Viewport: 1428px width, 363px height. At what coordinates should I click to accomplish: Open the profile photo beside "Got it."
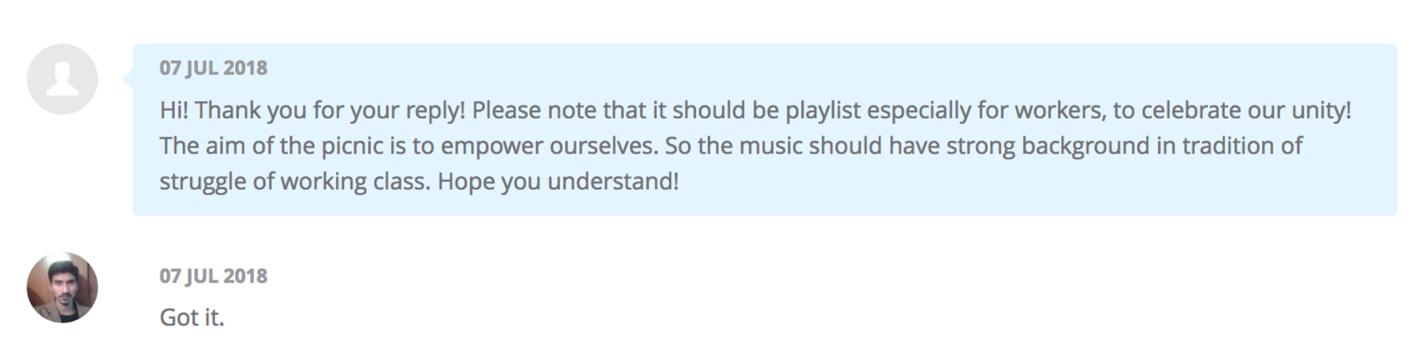tap(62, 287)
